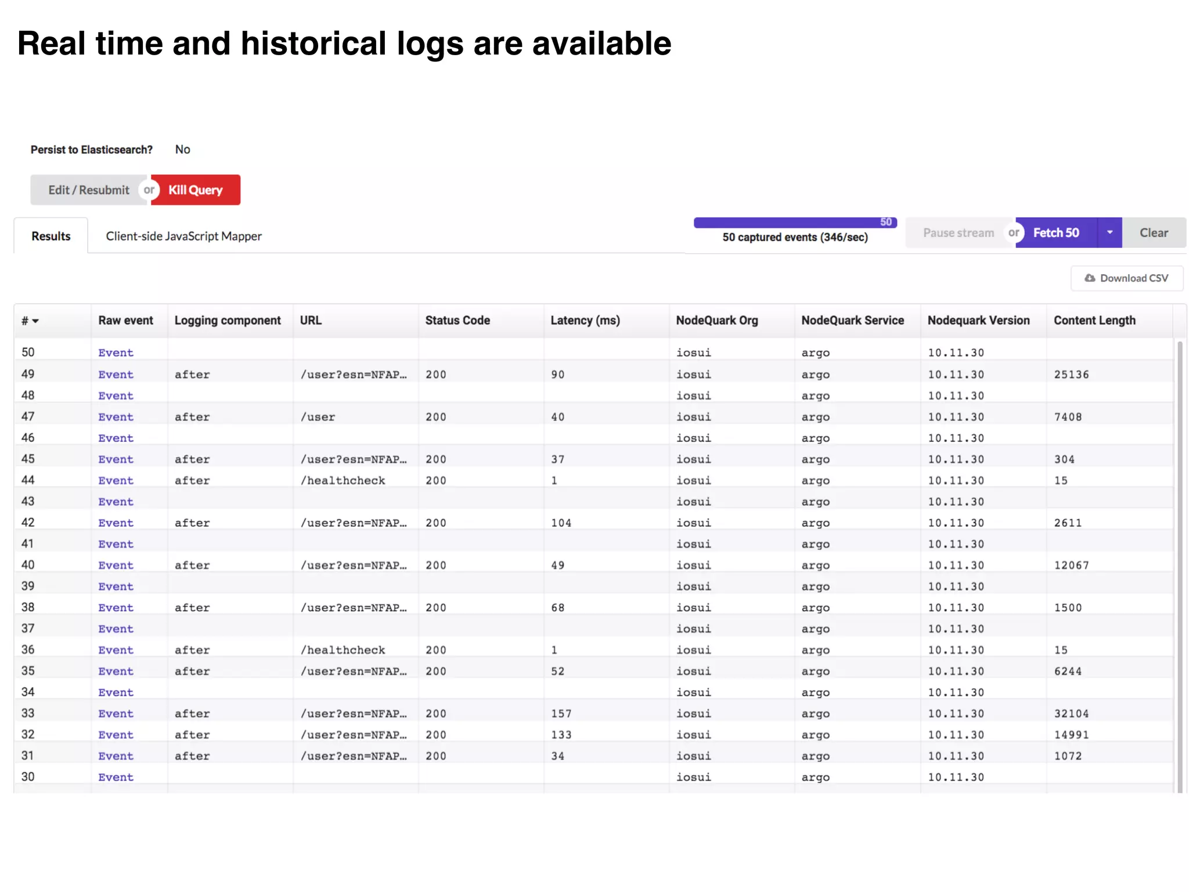Open the Event link in row 36
This screenshot has width=1189, height=892.
(116, 650)
